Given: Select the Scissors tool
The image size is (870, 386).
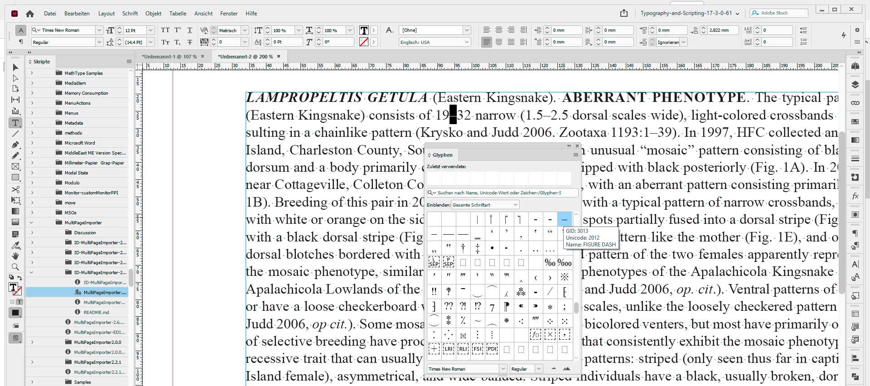Looking at the screenshot, I should click(15, 189).
